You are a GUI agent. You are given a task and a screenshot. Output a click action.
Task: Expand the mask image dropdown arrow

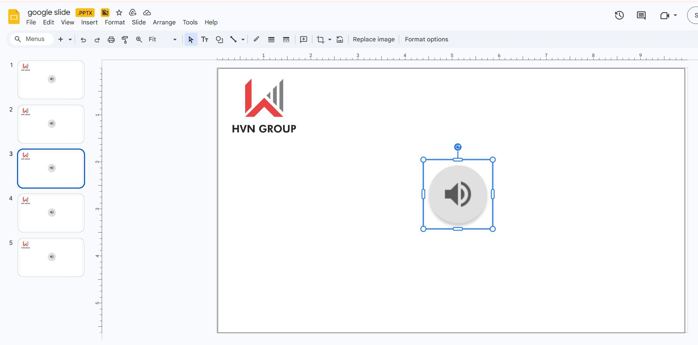pos(330,40)
